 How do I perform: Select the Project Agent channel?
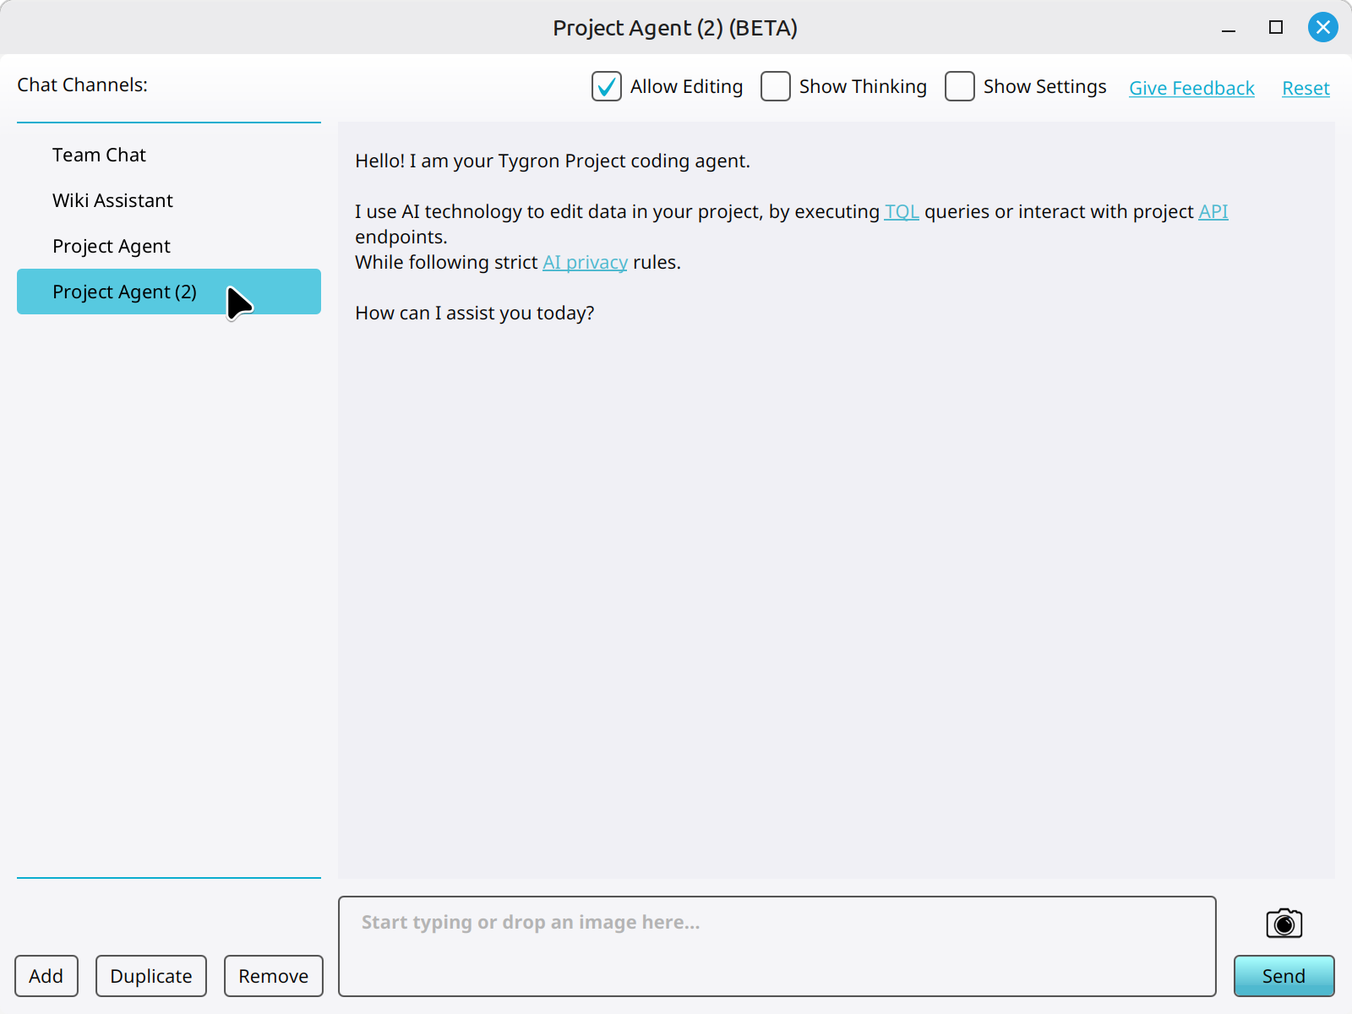coord(169,246)
